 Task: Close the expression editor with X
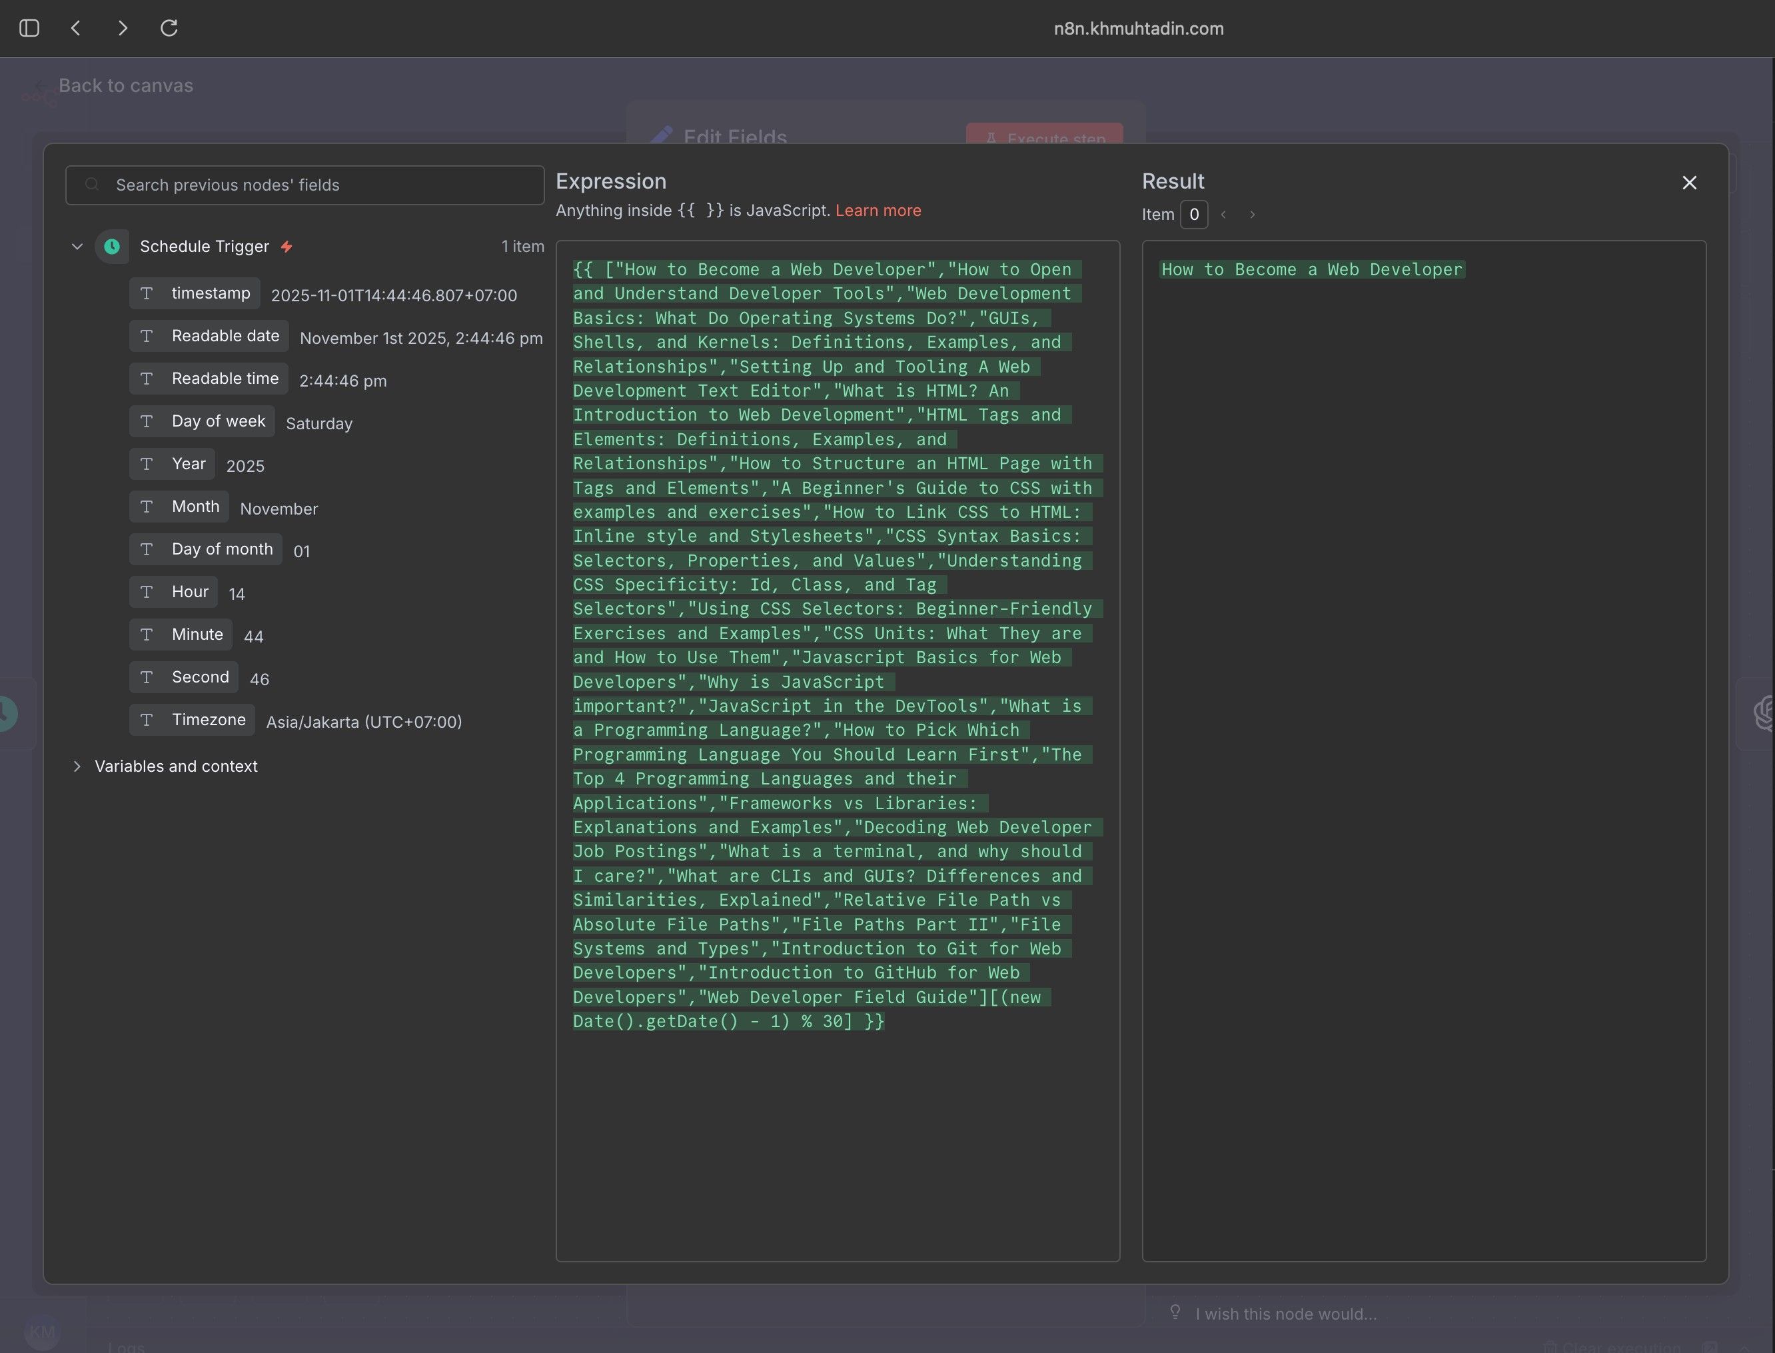pyautogui.click(x=1689, y=183)
